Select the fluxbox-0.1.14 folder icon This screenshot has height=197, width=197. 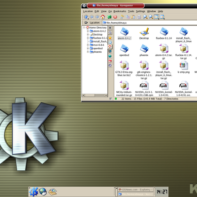pos(164,32)
